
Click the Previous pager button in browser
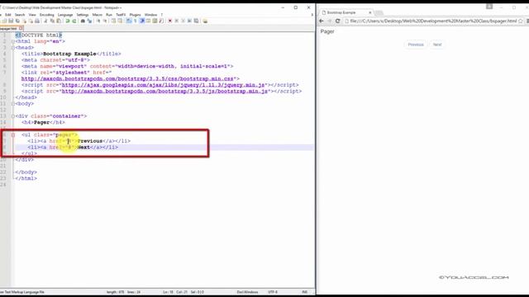(415, 45)
